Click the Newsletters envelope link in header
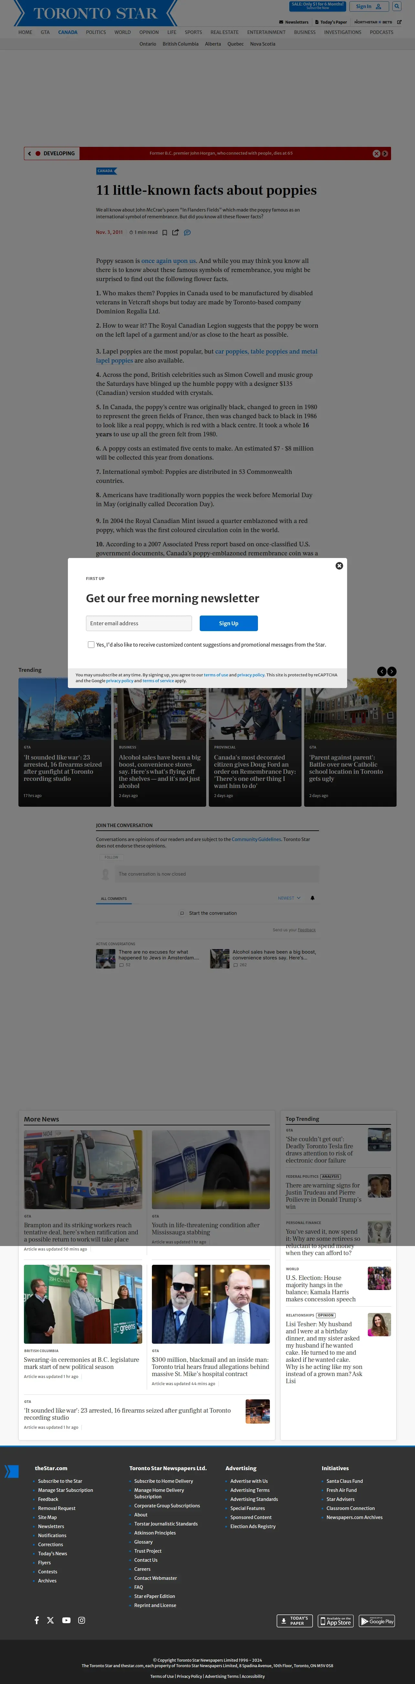The height and width of the screenshot is (1684, 415). (293, 22)
